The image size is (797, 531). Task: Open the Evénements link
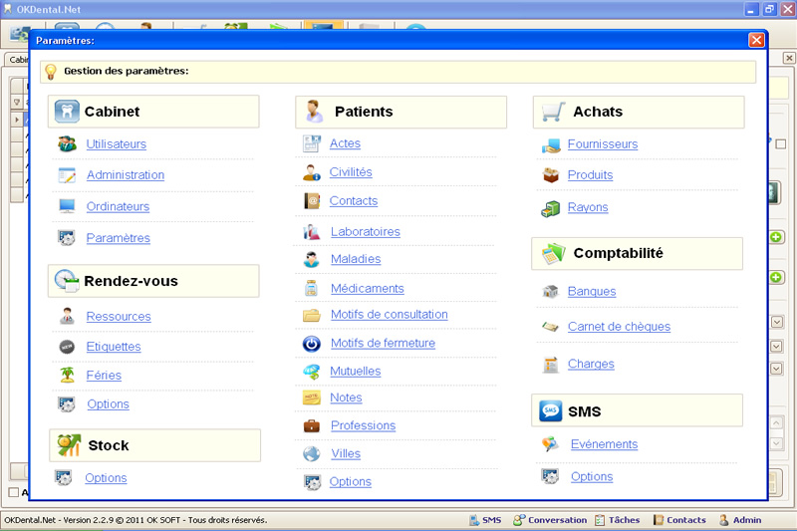click(x=605, y=444)
